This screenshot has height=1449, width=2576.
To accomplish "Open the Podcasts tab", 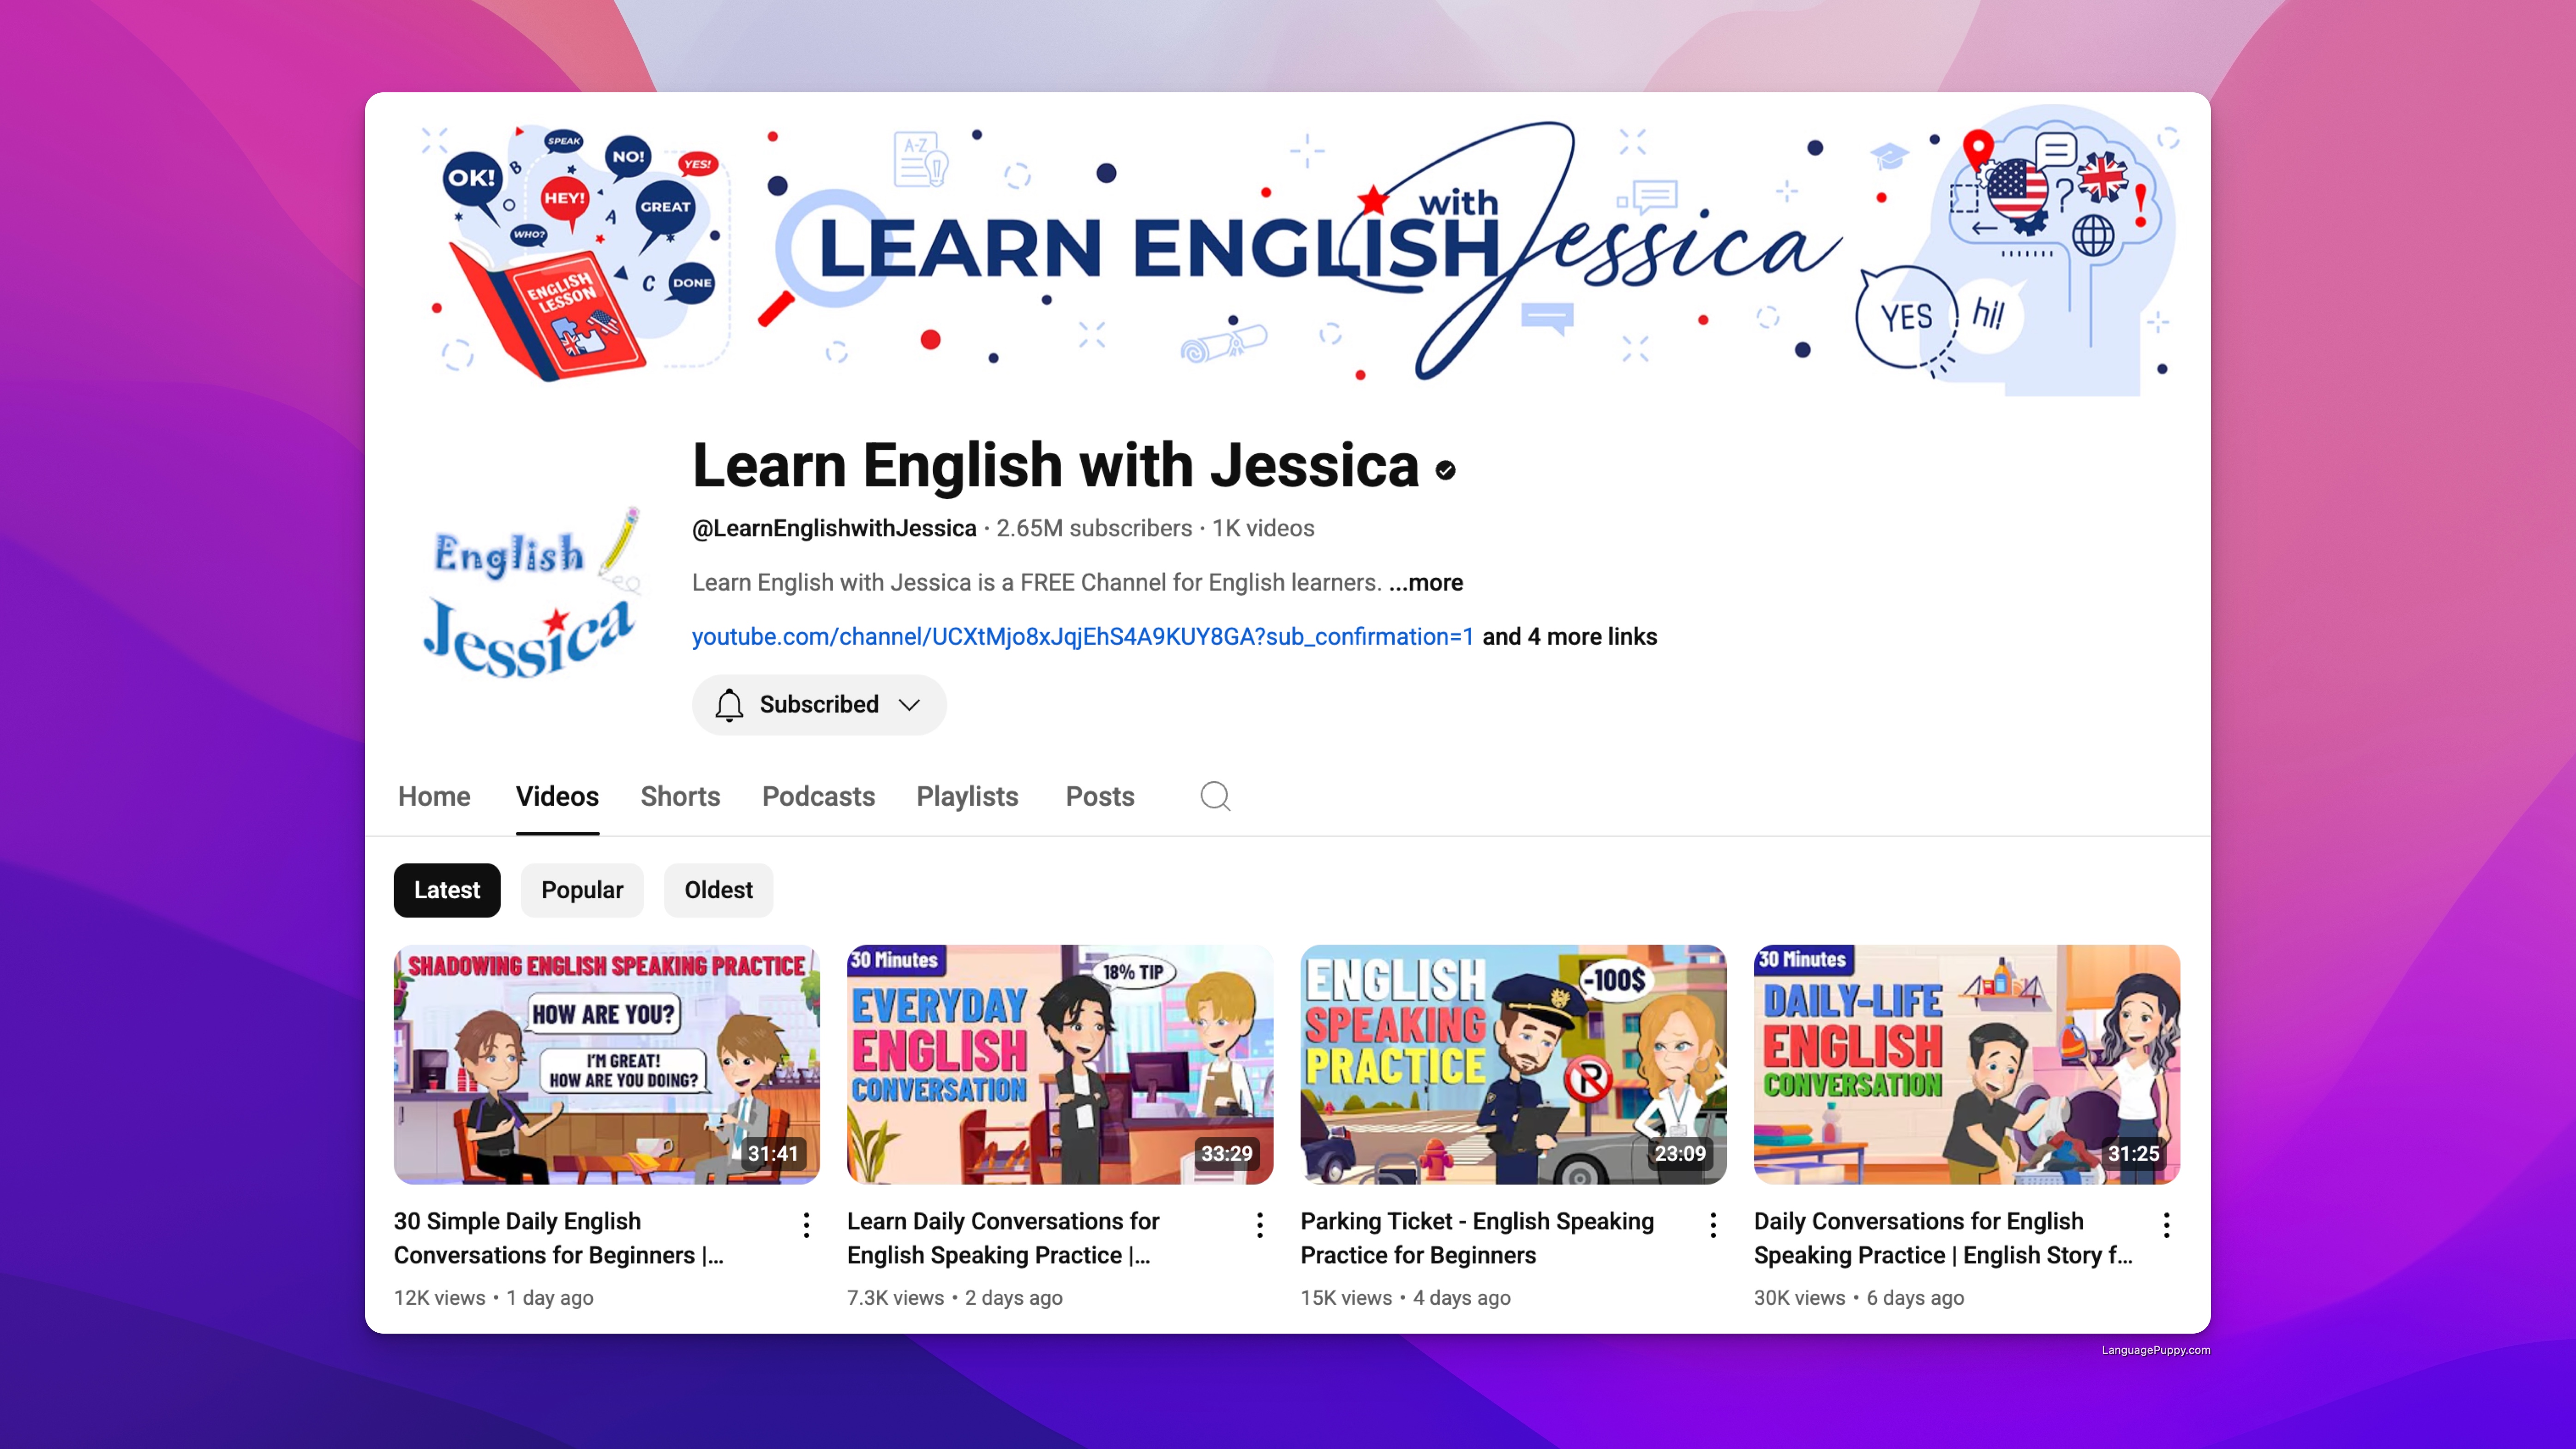I will pyautogui.click(x=818, y=796).
